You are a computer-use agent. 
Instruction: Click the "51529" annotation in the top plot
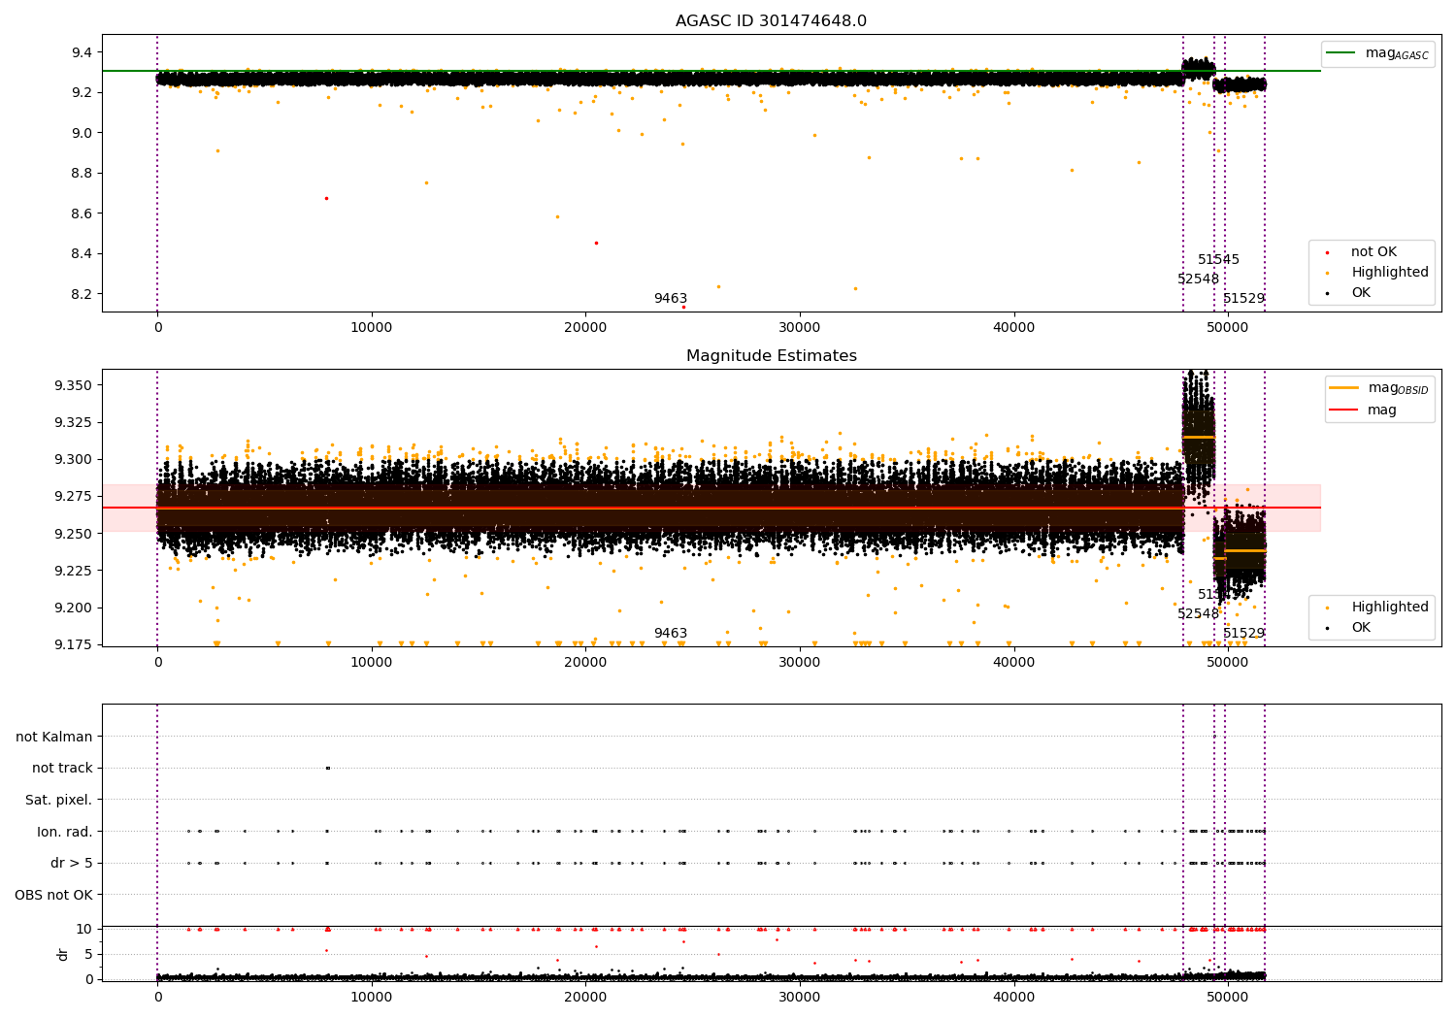pyautogui.click(x=1243, y=299)
